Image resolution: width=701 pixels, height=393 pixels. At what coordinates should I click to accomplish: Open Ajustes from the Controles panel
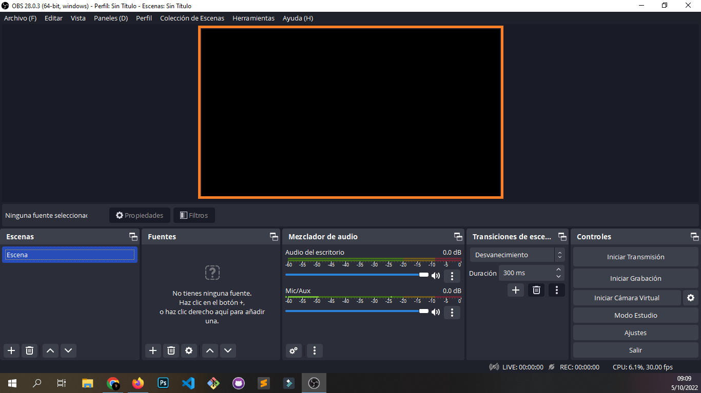tap(635, 333)
